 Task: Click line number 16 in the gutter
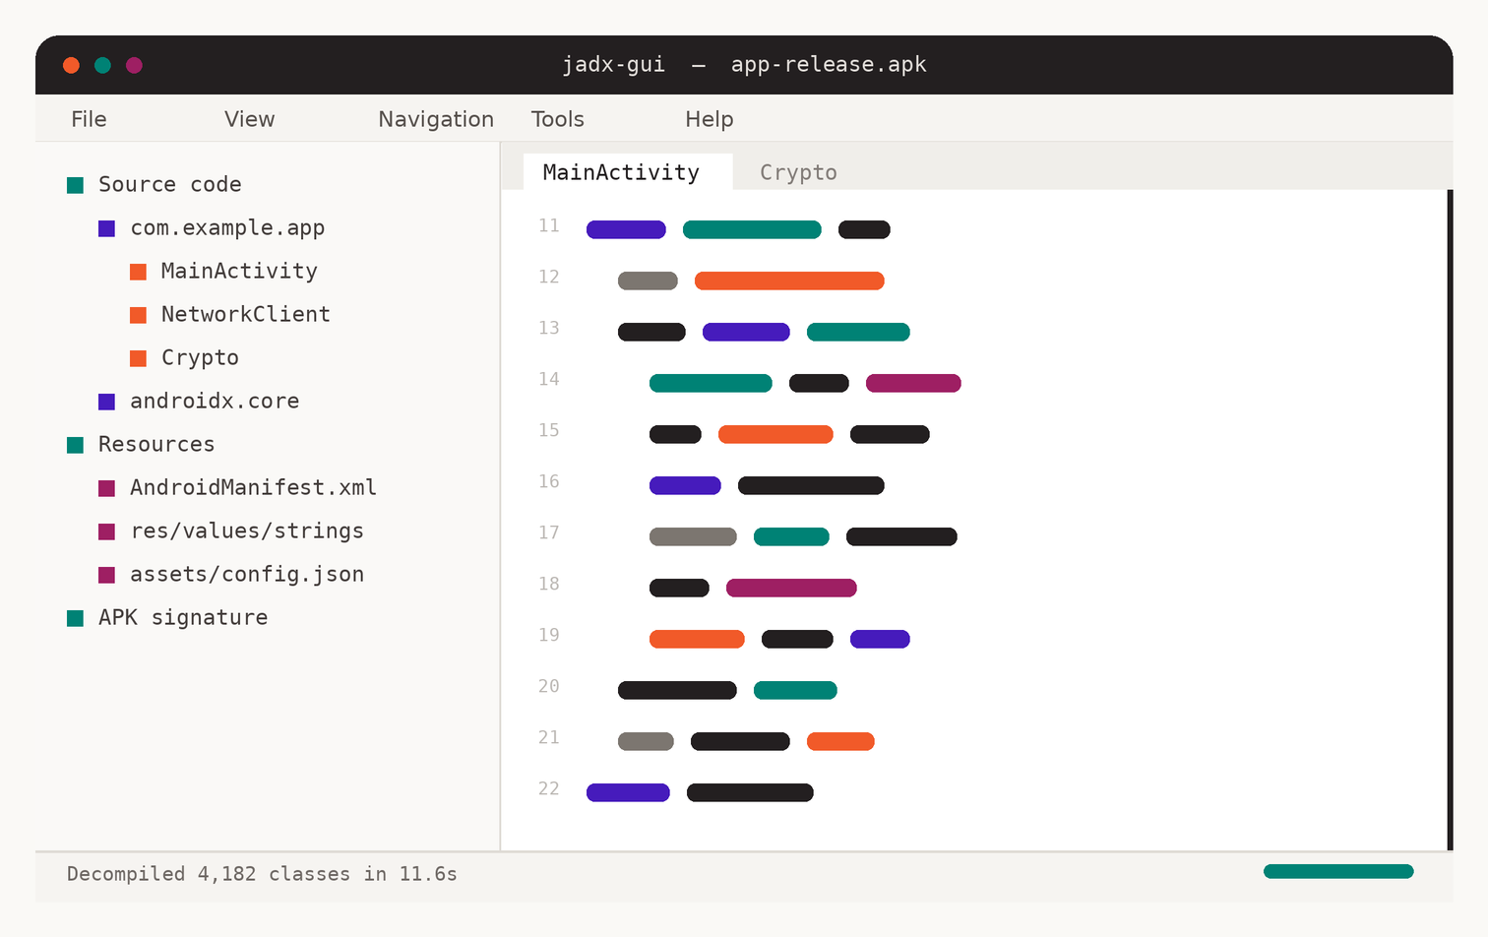coord(549,482)
